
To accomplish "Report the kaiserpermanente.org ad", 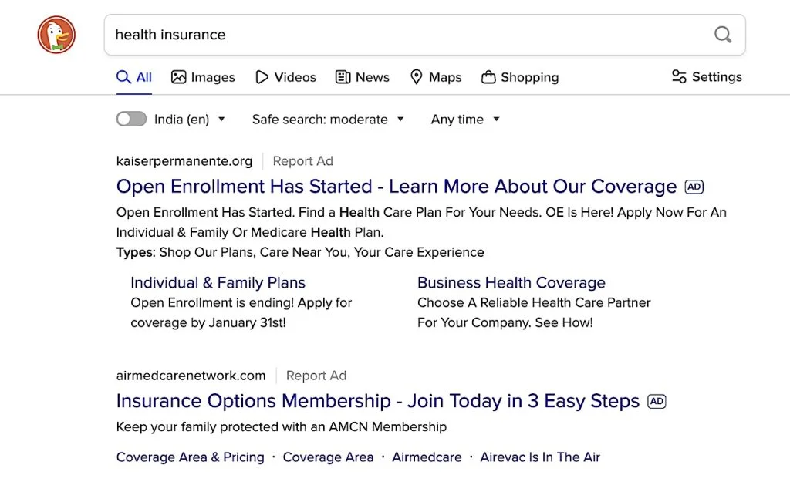I will pos(302,160).
